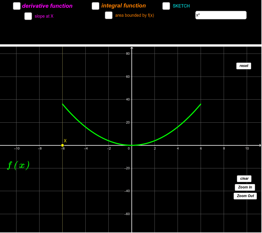Check the integral function checkbox
The width and height of the screenshot is (262, 233).
coord(96,6)
